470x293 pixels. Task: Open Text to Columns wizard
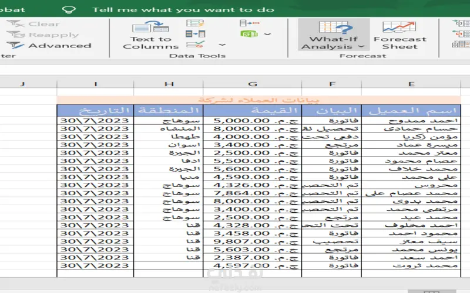pos(150,35)
